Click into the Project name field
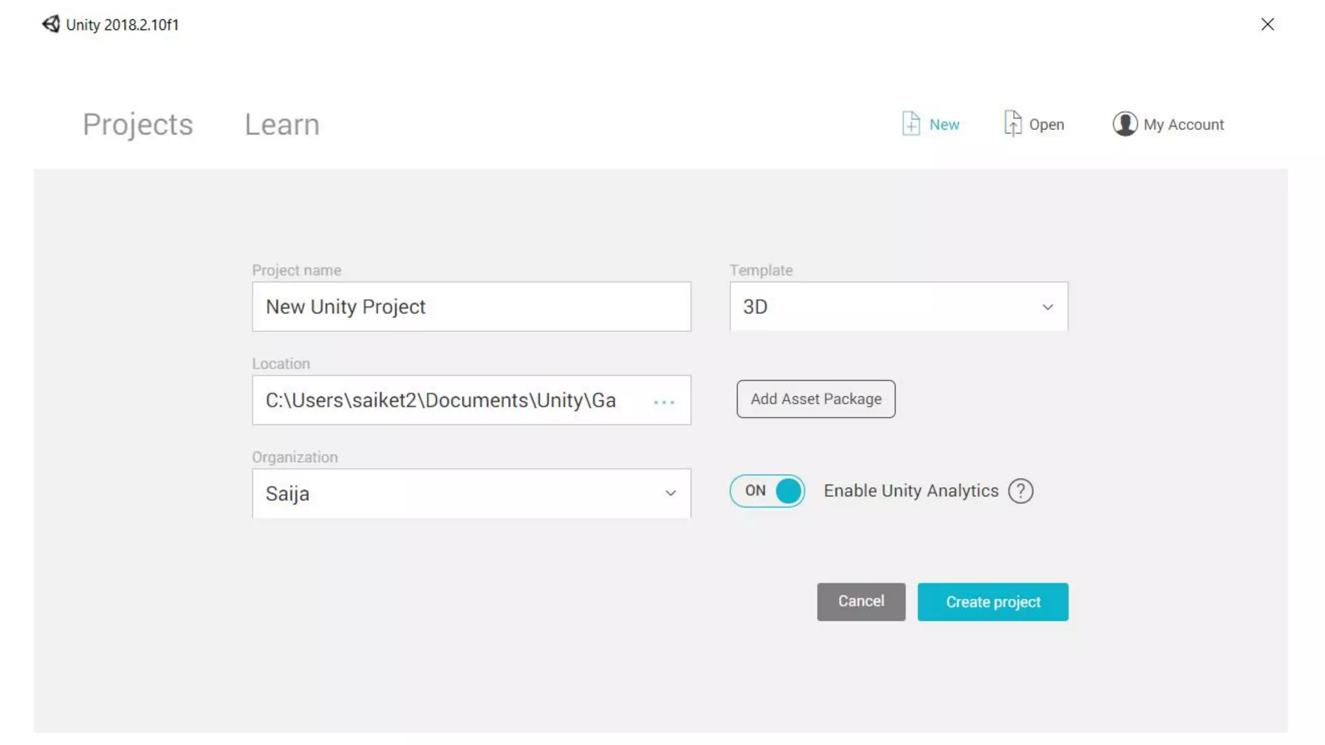Screen dimensions: 1325x745 coord(471,307)
